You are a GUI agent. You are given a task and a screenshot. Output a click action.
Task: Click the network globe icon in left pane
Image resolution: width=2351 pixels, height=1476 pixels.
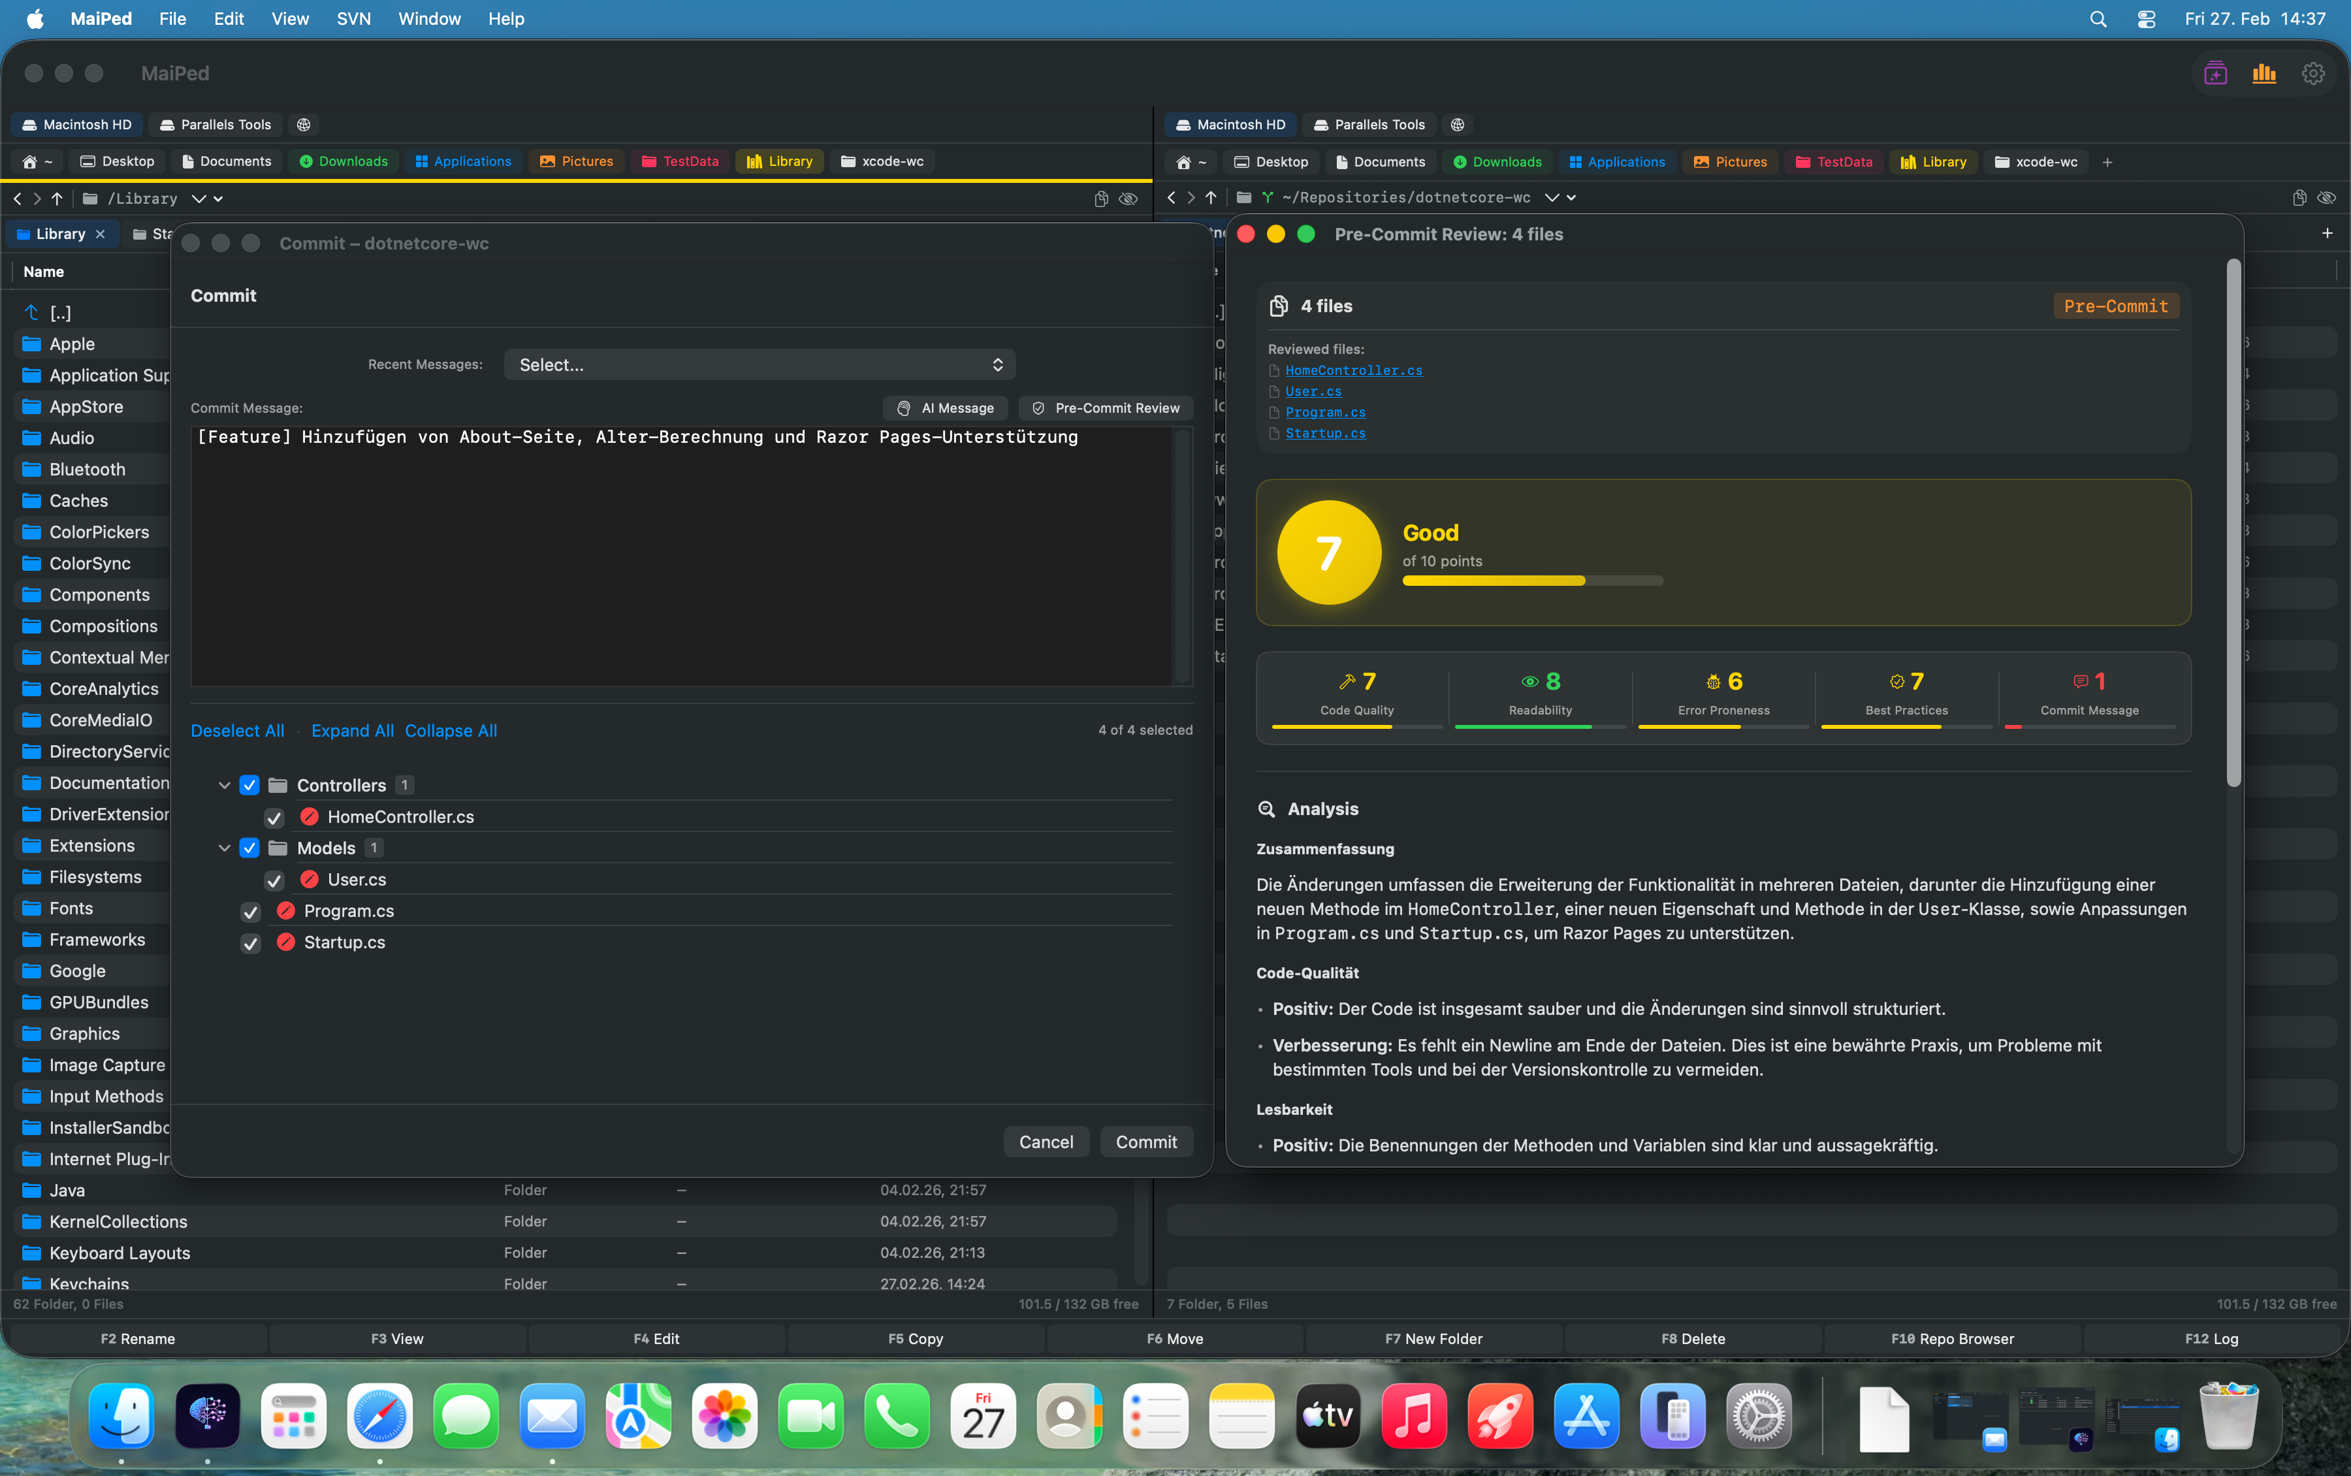click(x=304, y=124)
